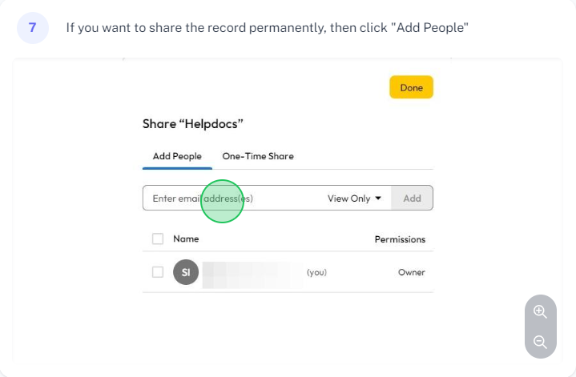Zoom in using the magnifier plus icon
Viewport: 576px width, 377px height.
pyautogui.click(x=540, y=311)
